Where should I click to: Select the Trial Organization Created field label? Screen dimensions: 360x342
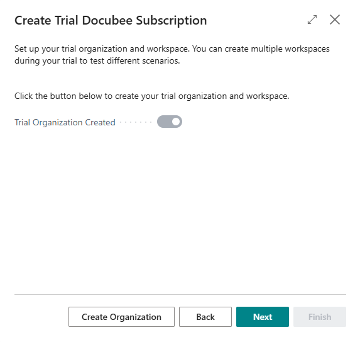[65, 122]
